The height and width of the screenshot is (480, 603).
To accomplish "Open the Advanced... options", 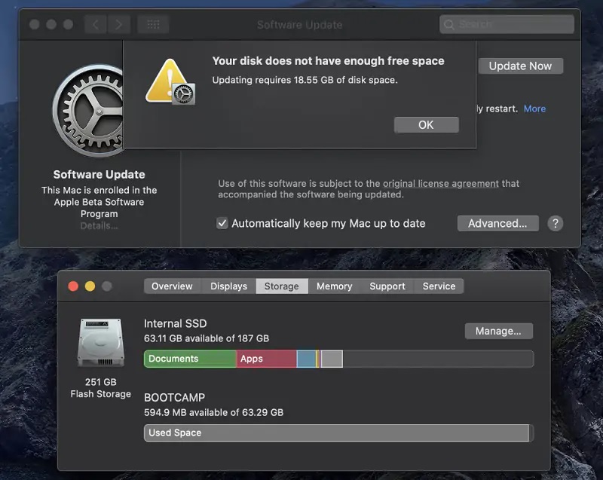I will click(497, 223).
